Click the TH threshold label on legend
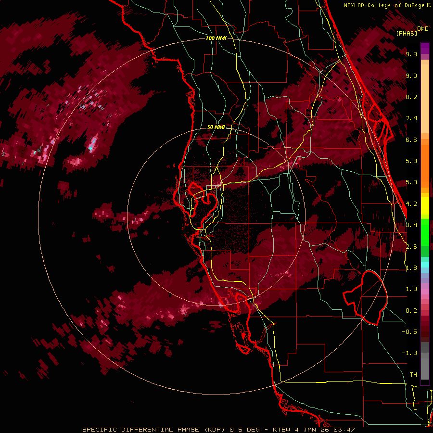Screen dimensions: 433x433 pos(413,375)
